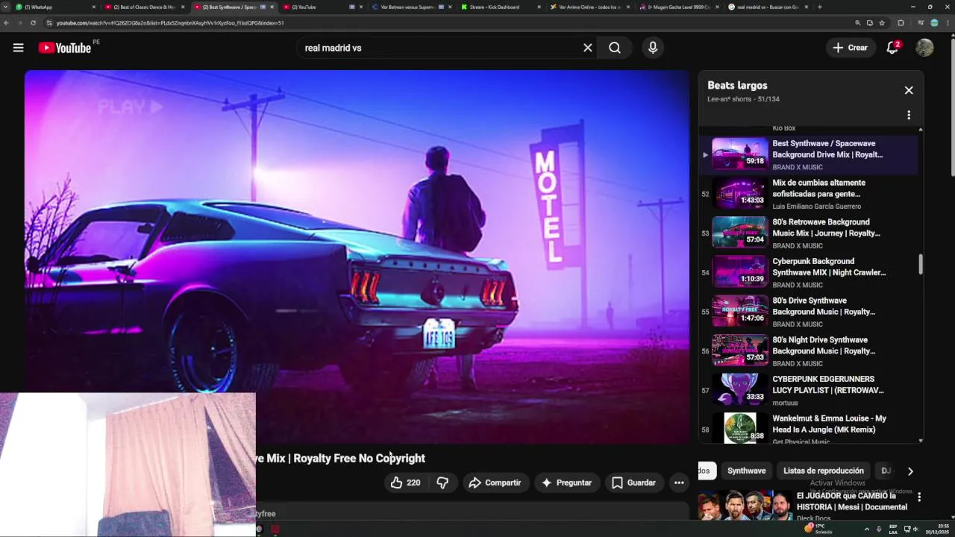Start voice search with the microphone icon
The height and width of the screenshot is (537, 955).
pyautogui.click(x=653, y=48)
